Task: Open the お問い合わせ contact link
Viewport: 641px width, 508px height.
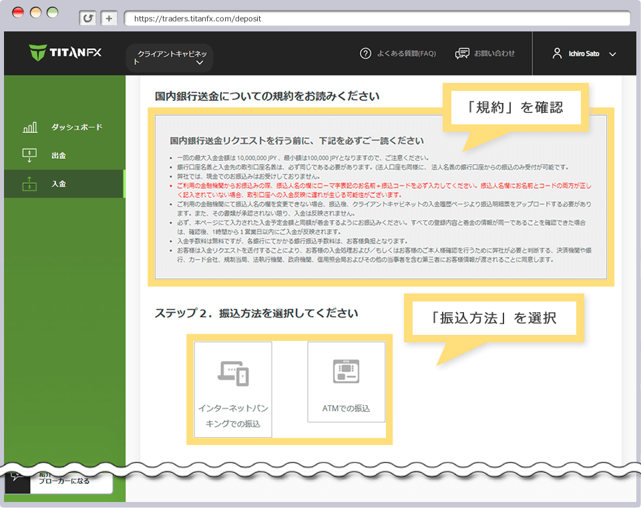Action: (494, 53)
